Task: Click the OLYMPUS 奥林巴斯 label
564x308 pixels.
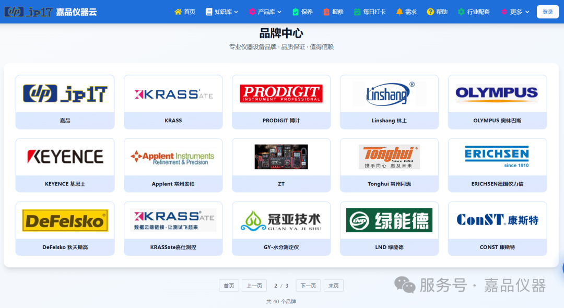Action: 497,121
